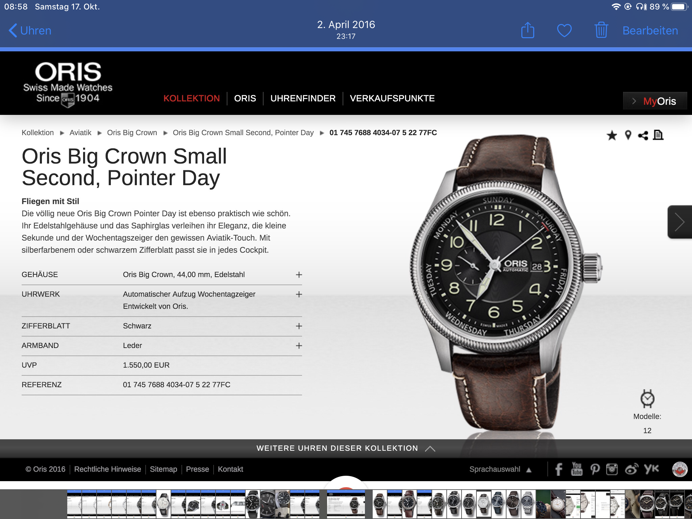Tap the battery indicator icon

click(679, 7)
